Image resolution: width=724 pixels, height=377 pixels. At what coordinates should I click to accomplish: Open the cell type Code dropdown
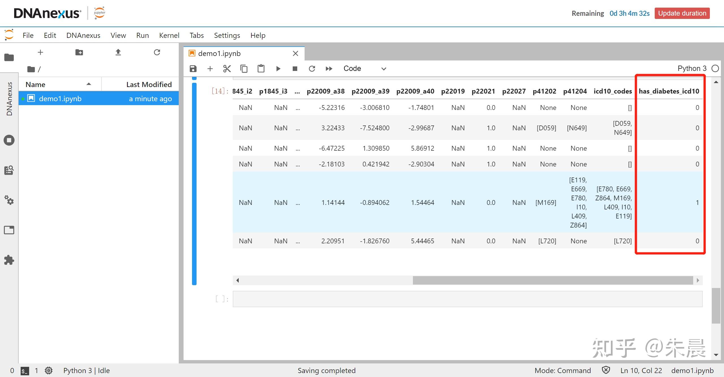pyautogui.click(x=364, y=69)
